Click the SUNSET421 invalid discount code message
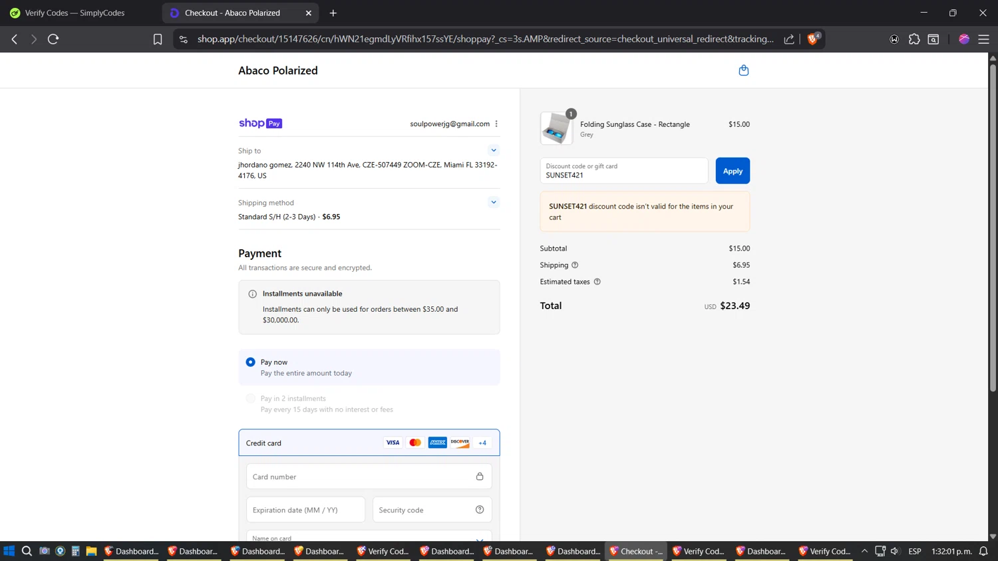This screenshot has width=998, height=561. [645, 211]
